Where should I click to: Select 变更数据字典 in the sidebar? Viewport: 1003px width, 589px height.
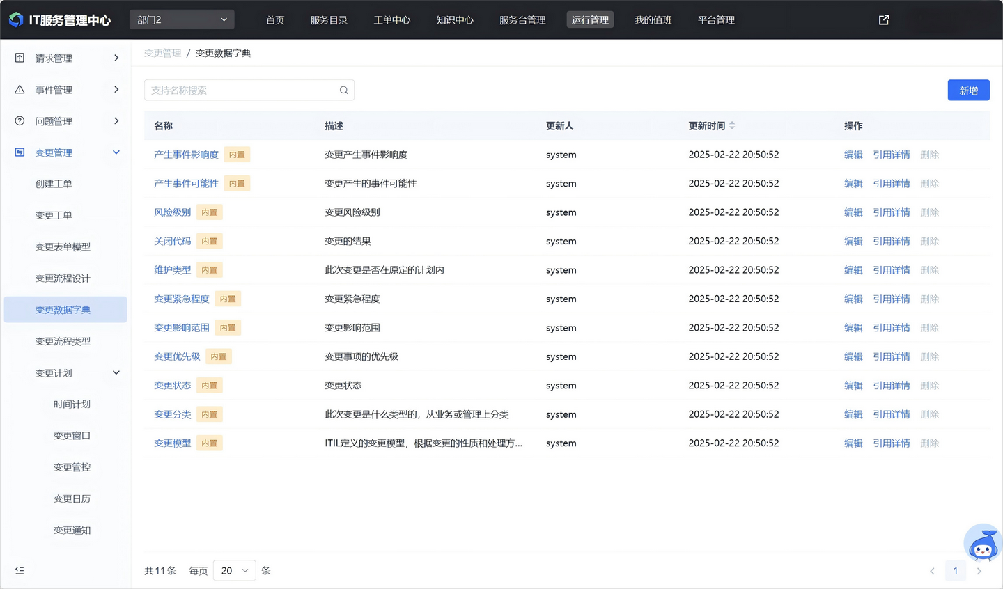click(x=65, y=310)
